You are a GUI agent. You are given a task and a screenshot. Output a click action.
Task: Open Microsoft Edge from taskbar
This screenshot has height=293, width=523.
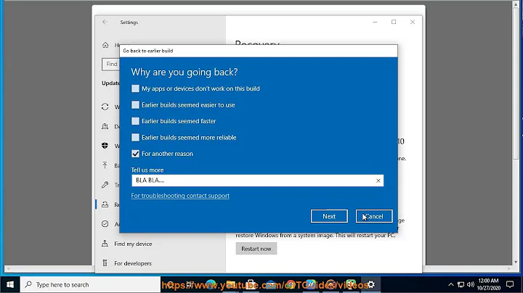tap(211, 285)
